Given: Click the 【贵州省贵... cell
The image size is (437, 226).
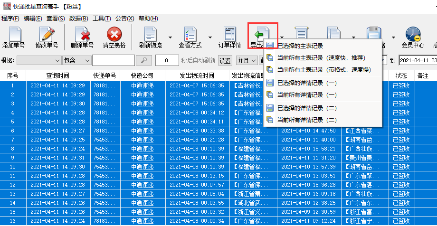Looking at the screenshot, I should click(x=364, y=158).
